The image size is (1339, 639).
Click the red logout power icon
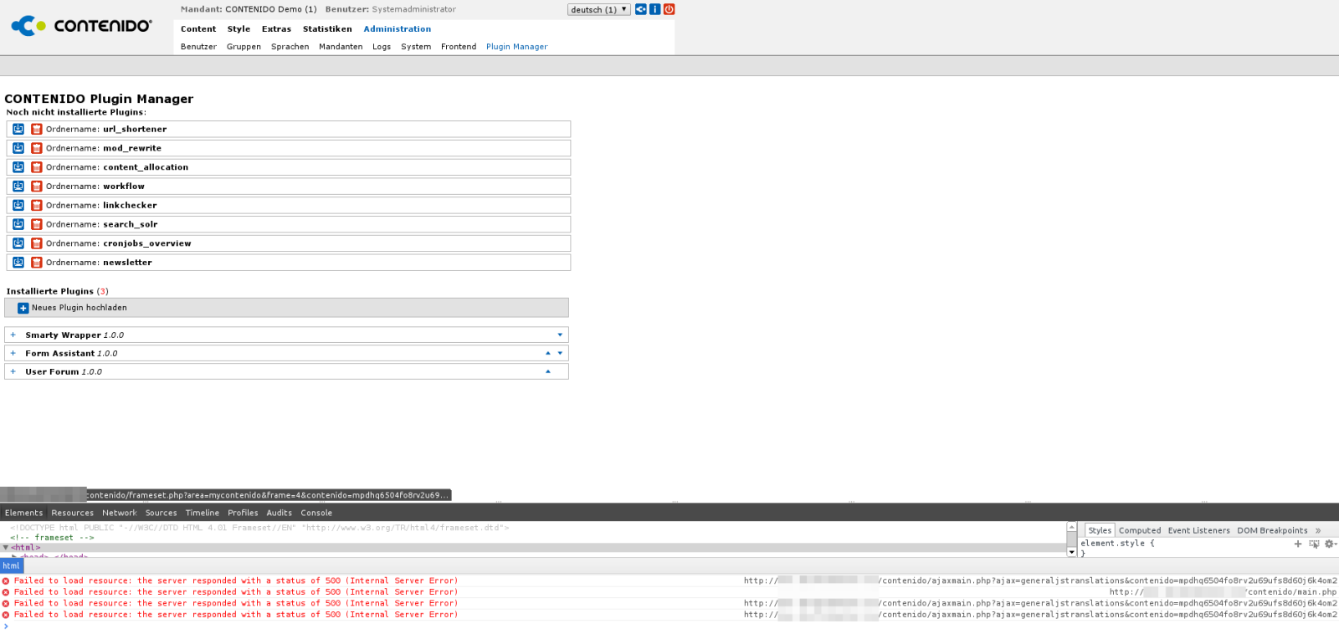(x=669, y=9)
